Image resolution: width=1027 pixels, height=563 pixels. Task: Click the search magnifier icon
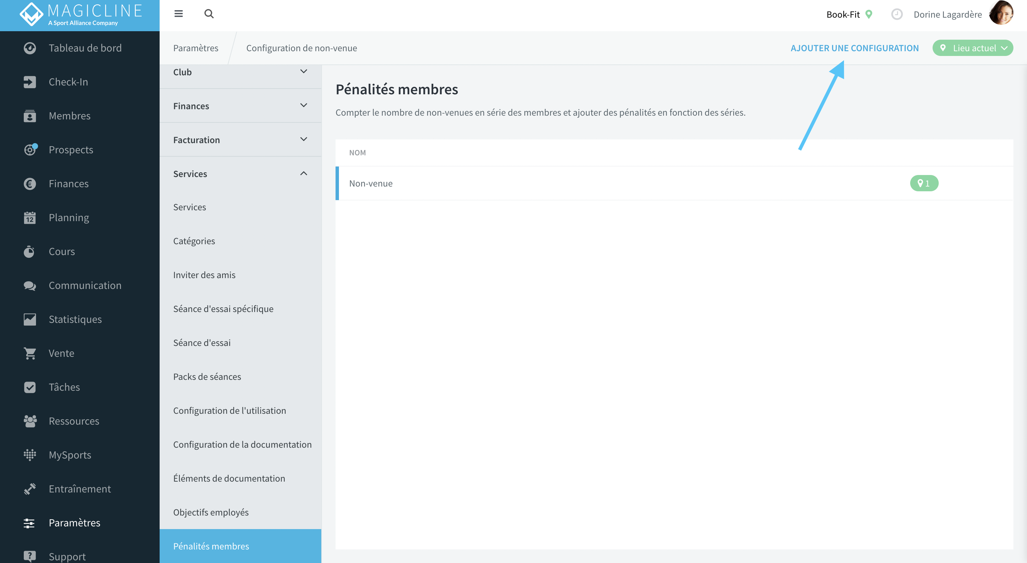(209, 14)
